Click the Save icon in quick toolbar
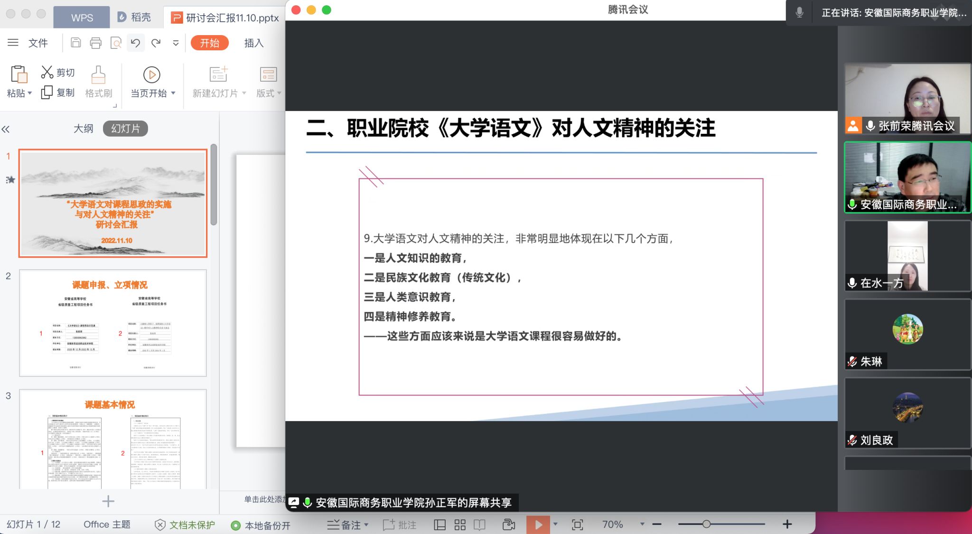972x534 pixels. click(x=75, y=43)
